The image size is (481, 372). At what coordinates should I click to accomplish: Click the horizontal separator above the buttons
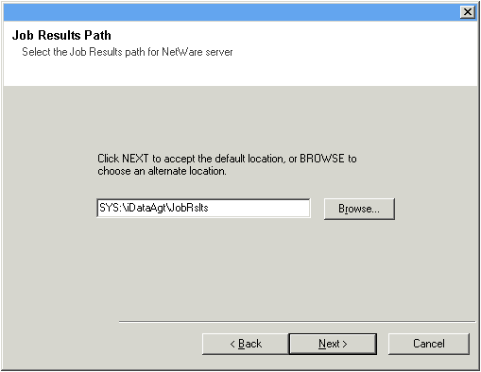point(297,322)
